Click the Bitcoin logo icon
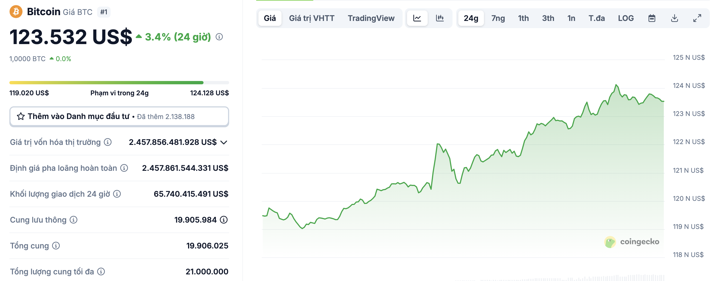This screenshot has width=712, height=281. [16, 12]
